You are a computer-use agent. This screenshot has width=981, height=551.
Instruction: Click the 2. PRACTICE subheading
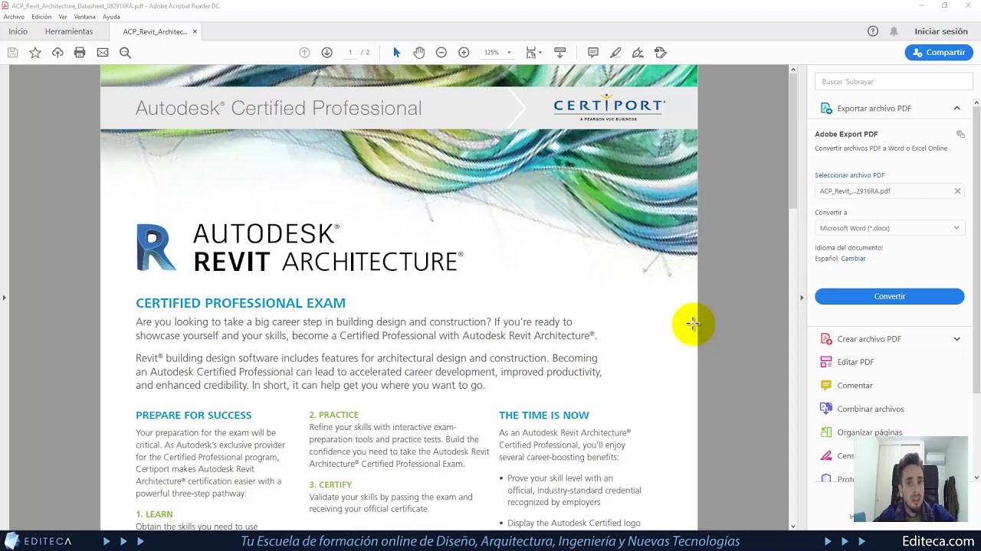pyautogui.click(x=333, y=415)
